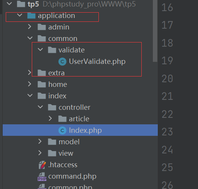Screen dimensions: 198x189
Task: Click the .htaccess file icon
Action: tap(42, 165)
